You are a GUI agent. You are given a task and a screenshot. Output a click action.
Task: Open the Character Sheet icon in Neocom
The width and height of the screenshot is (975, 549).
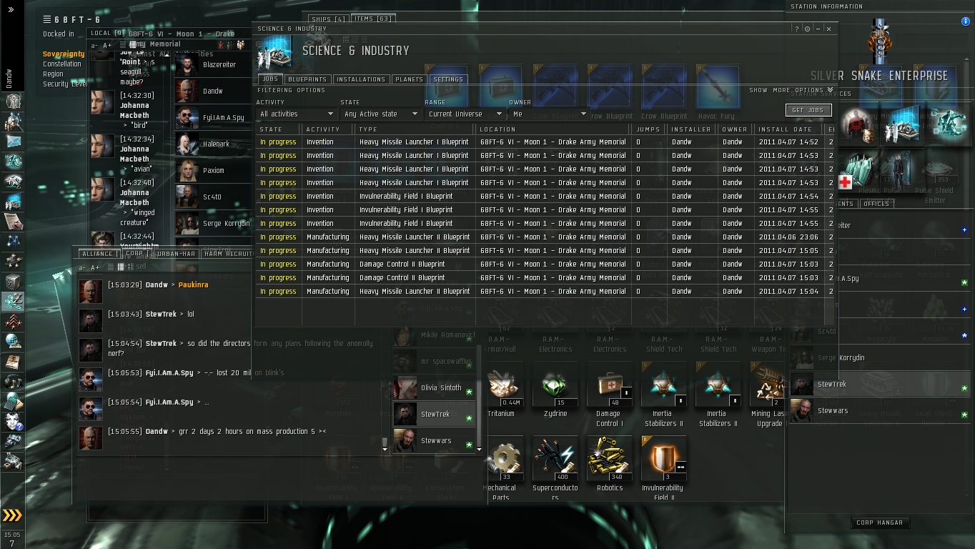13,101
